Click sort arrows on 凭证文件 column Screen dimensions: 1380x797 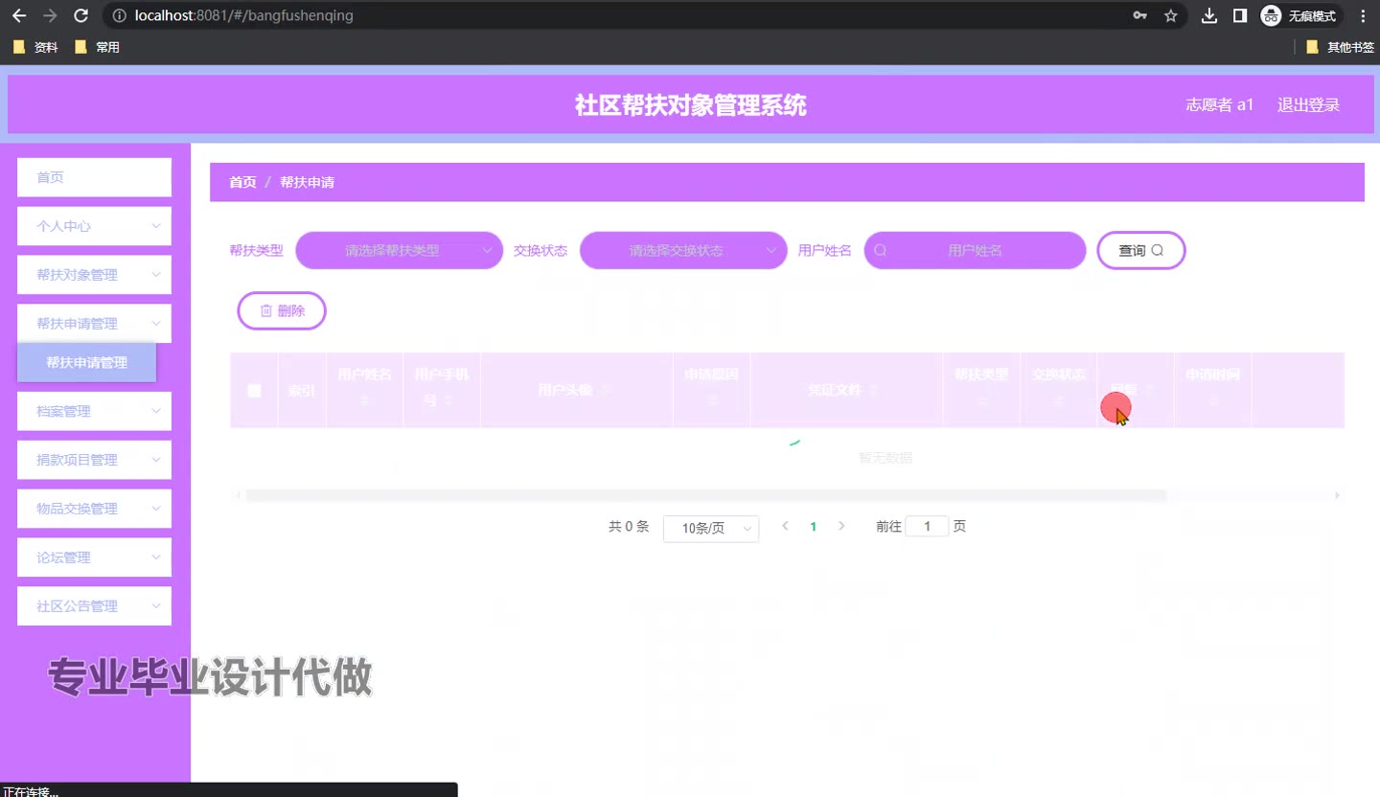tap(873, 390)
